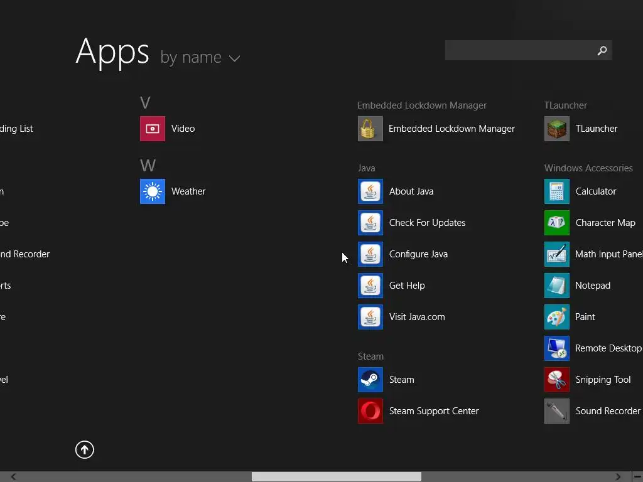Click the Paint label
The width and height of the screenshot is (643, 482).
pyautogui.click(x=585, y=317)
